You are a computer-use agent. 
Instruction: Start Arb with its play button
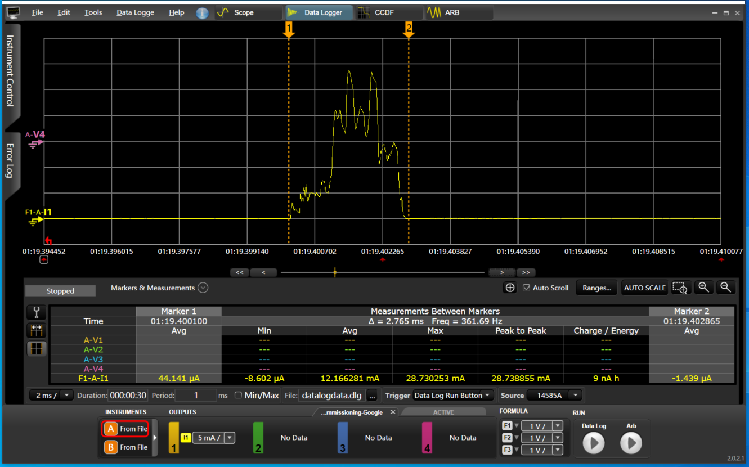631,443
